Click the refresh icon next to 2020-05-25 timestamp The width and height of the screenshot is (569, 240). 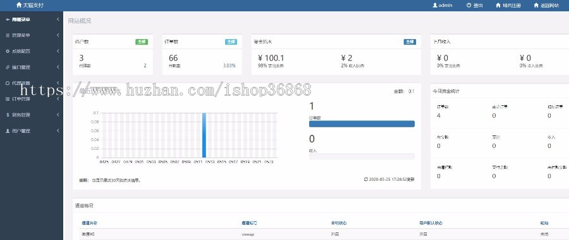pos(366,180)
